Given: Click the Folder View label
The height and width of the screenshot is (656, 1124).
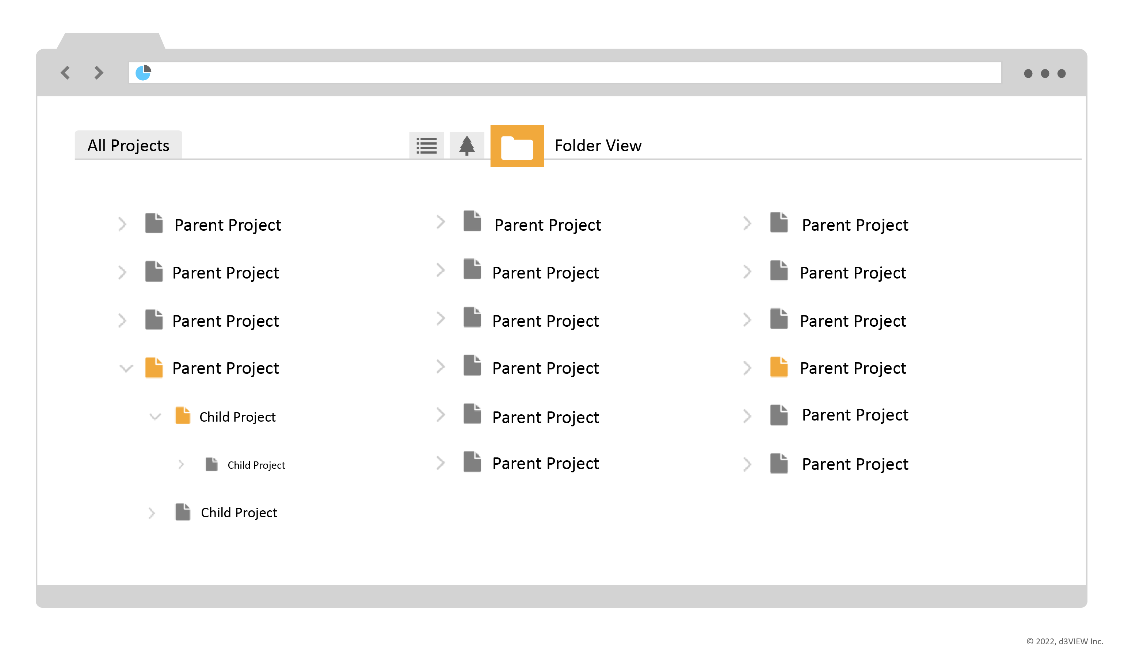Looking at the screenshot, I should 598,146.
